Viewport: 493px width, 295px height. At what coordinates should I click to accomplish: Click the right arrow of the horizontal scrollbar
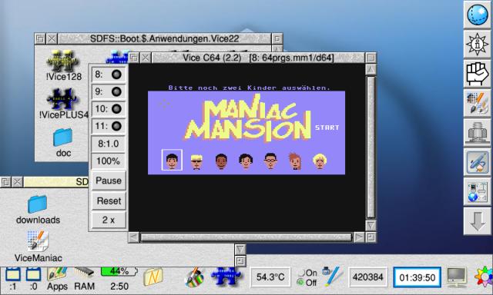coord(359,237)
